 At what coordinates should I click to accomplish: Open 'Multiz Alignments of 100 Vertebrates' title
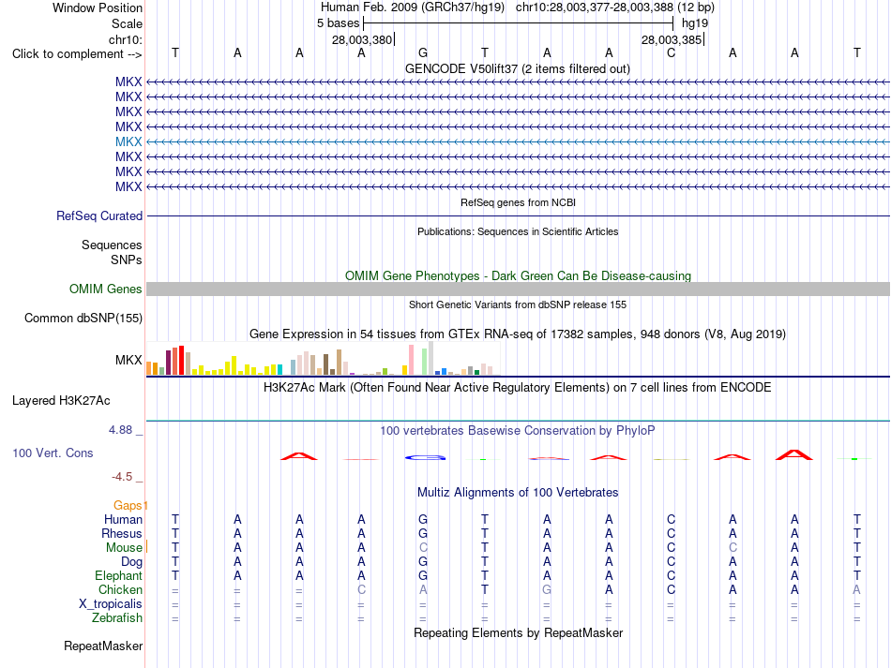[518, 492]
